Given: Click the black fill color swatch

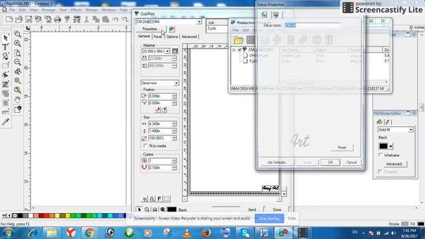Looking at the screenshot, I should click(x=383, y=146).
